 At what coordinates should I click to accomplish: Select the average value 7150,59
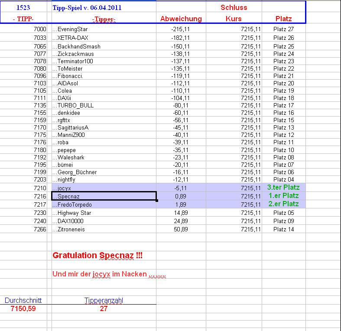point(23,308)
